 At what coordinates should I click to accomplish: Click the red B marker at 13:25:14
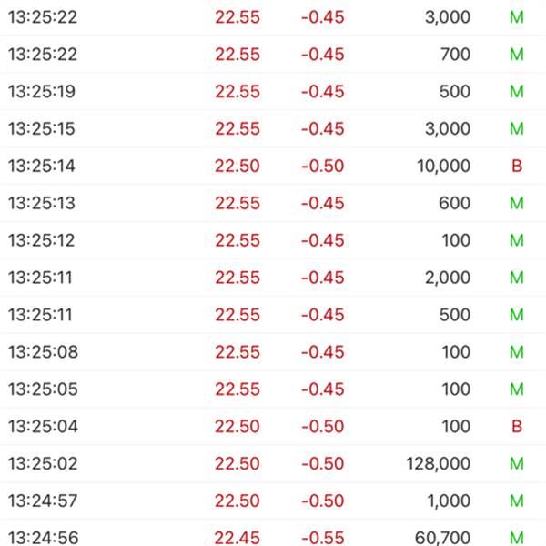(516, 166)
